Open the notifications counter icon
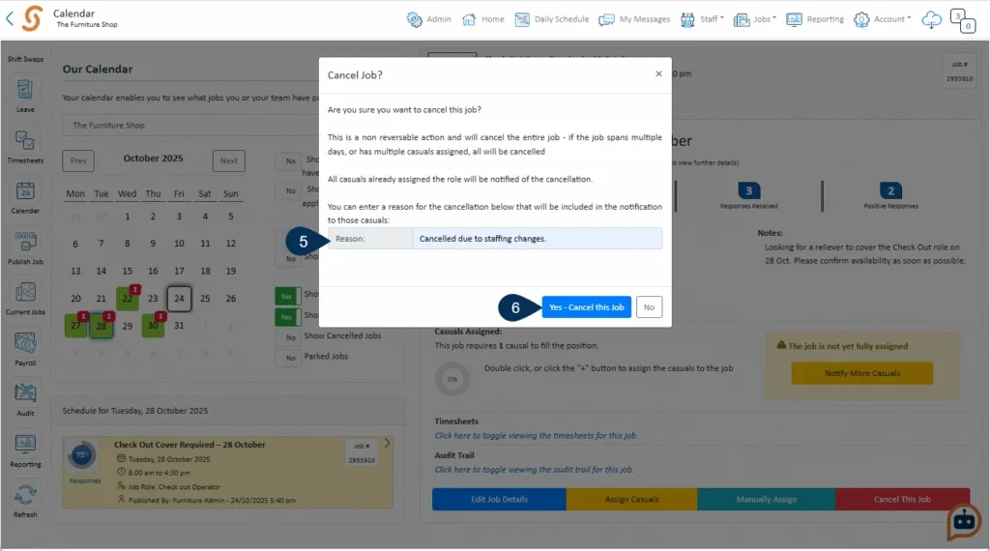This screenshot has width=990, height=551. point(963,20)
